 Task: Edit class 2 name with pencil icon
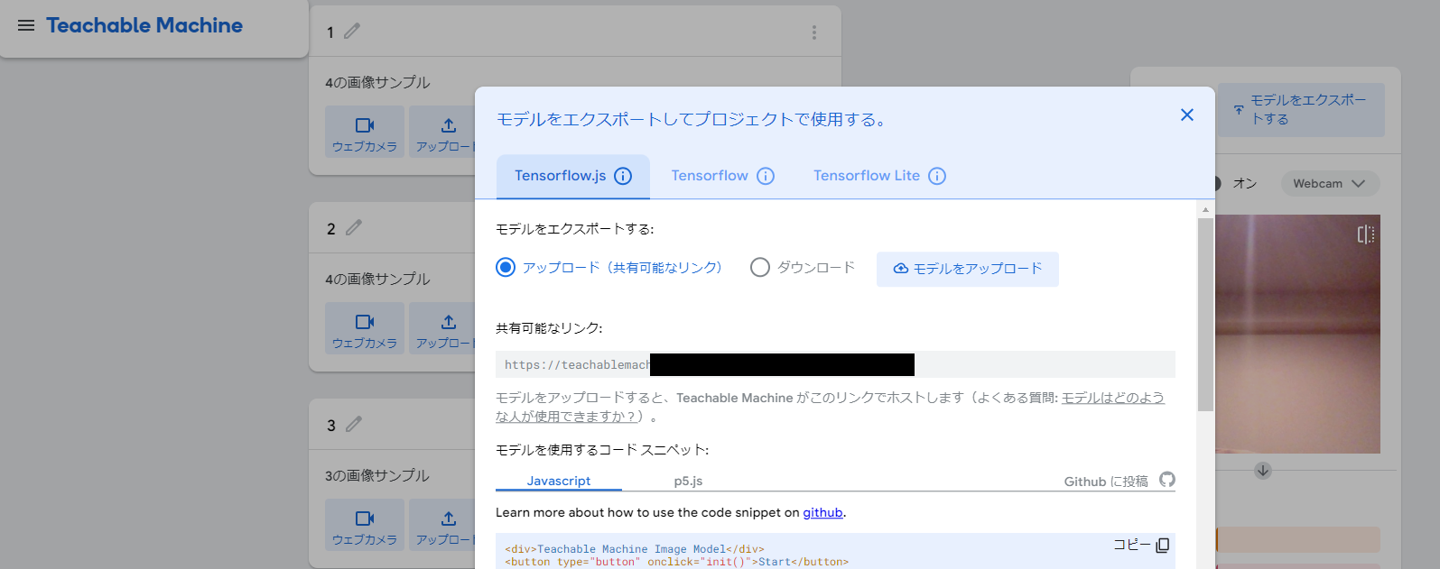point(354,228)
